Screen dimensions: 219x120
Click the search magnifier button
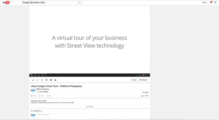[80, 3]
